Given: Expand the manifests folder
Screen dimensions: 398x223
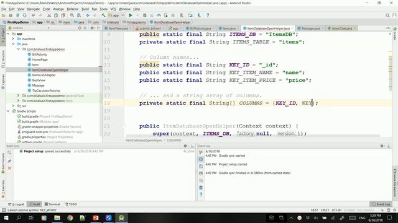Looking at the screenshot, I should 13,38.
